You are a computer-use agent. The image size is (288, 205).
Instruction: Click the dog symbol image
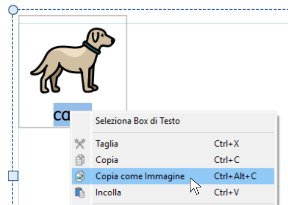click(x=73, y=60)
